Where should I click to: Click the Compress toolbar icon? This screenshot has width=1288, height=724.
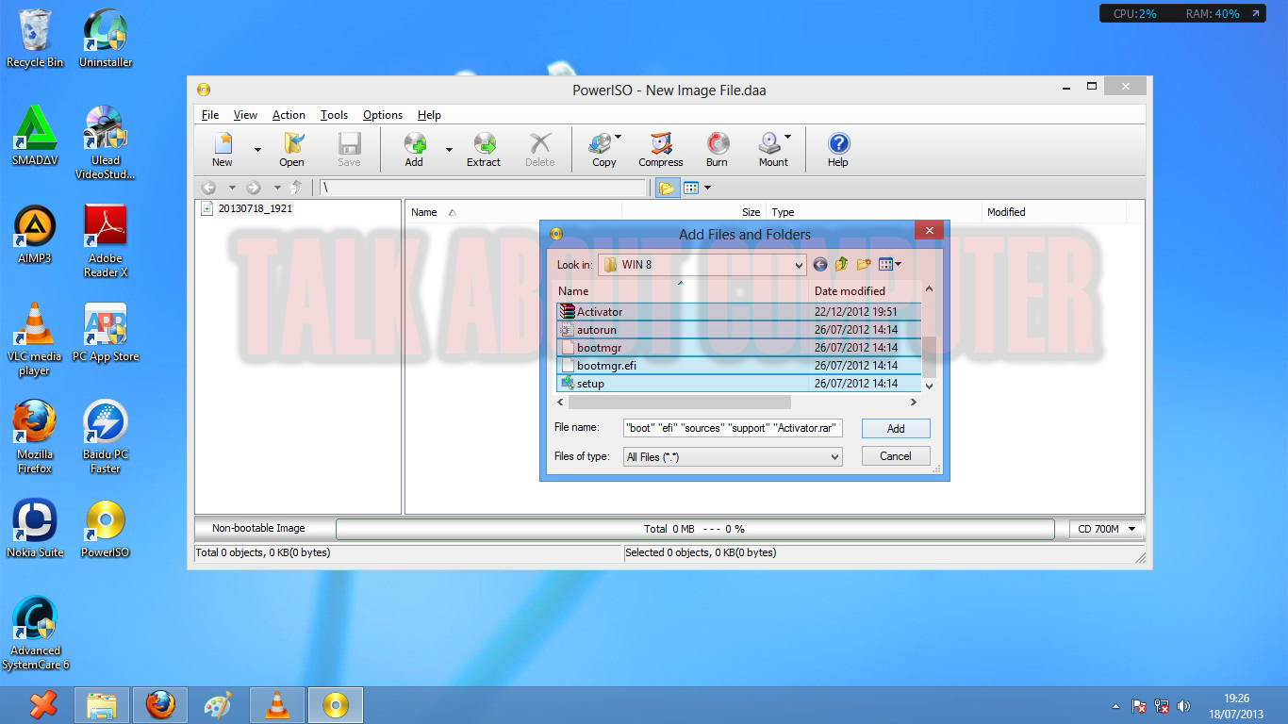pyautogui.click(x=661, y=149)
